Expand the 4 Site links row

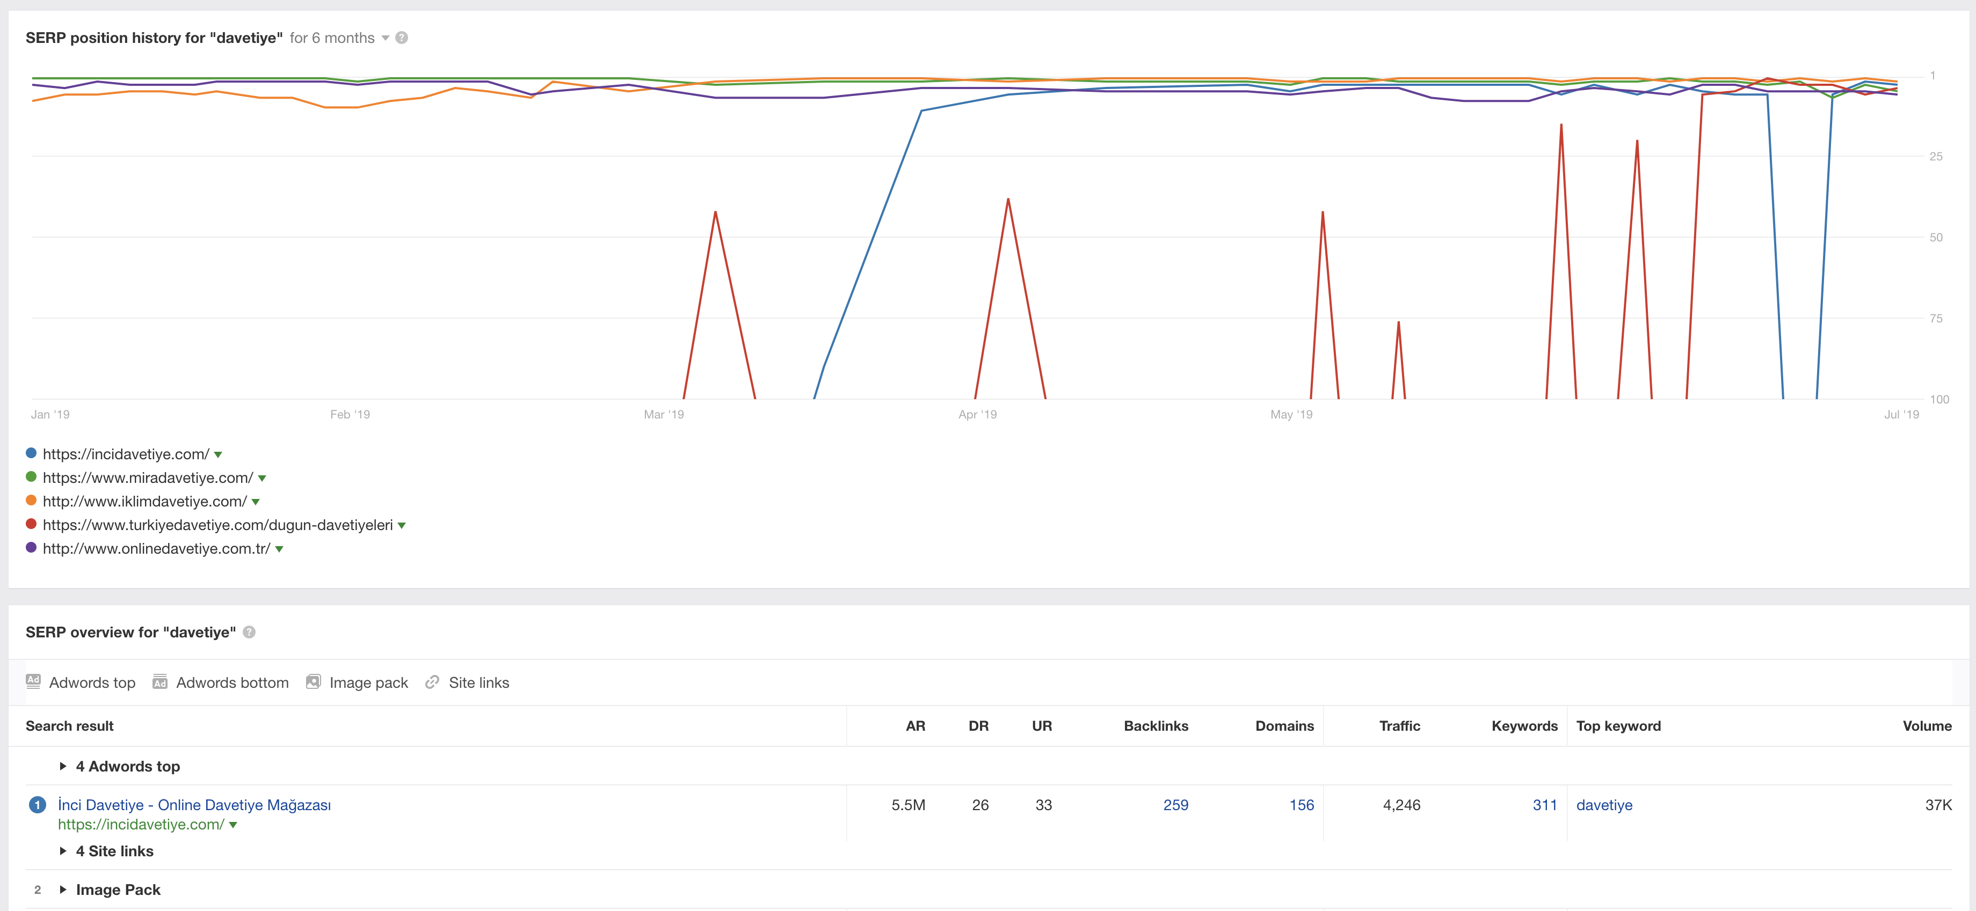tap(107, 851)
